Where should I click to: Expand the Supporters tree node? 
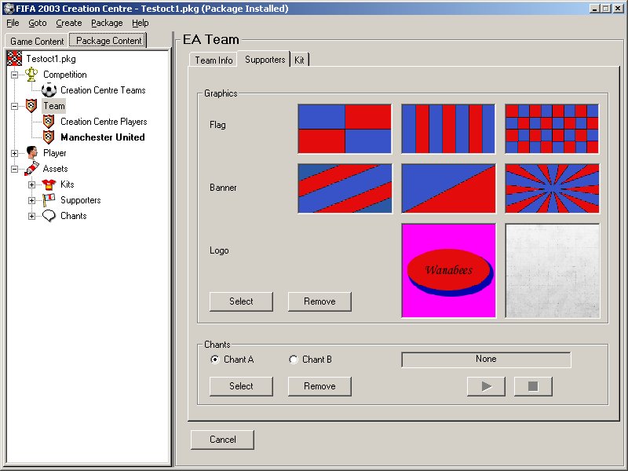point(31,200)
